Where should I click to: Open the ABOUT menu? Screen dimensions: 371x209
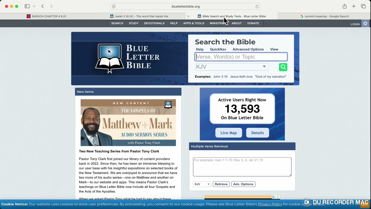click(x=237, y=23)
